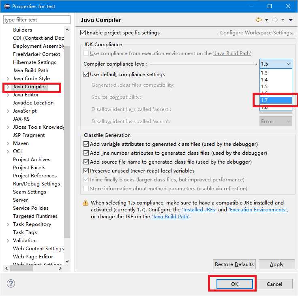
Task: Click tree scrollbar up arrow
Action: point(67,30)
